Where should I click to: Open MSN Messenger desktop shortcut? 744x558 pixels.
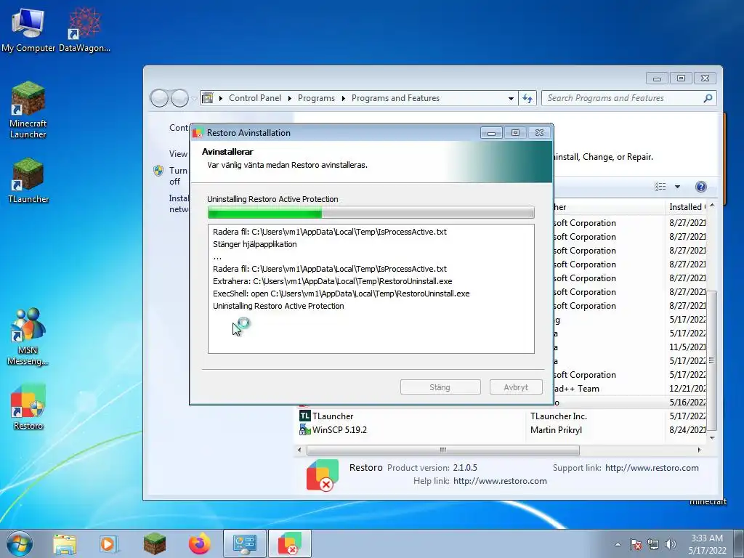(28, 337)
